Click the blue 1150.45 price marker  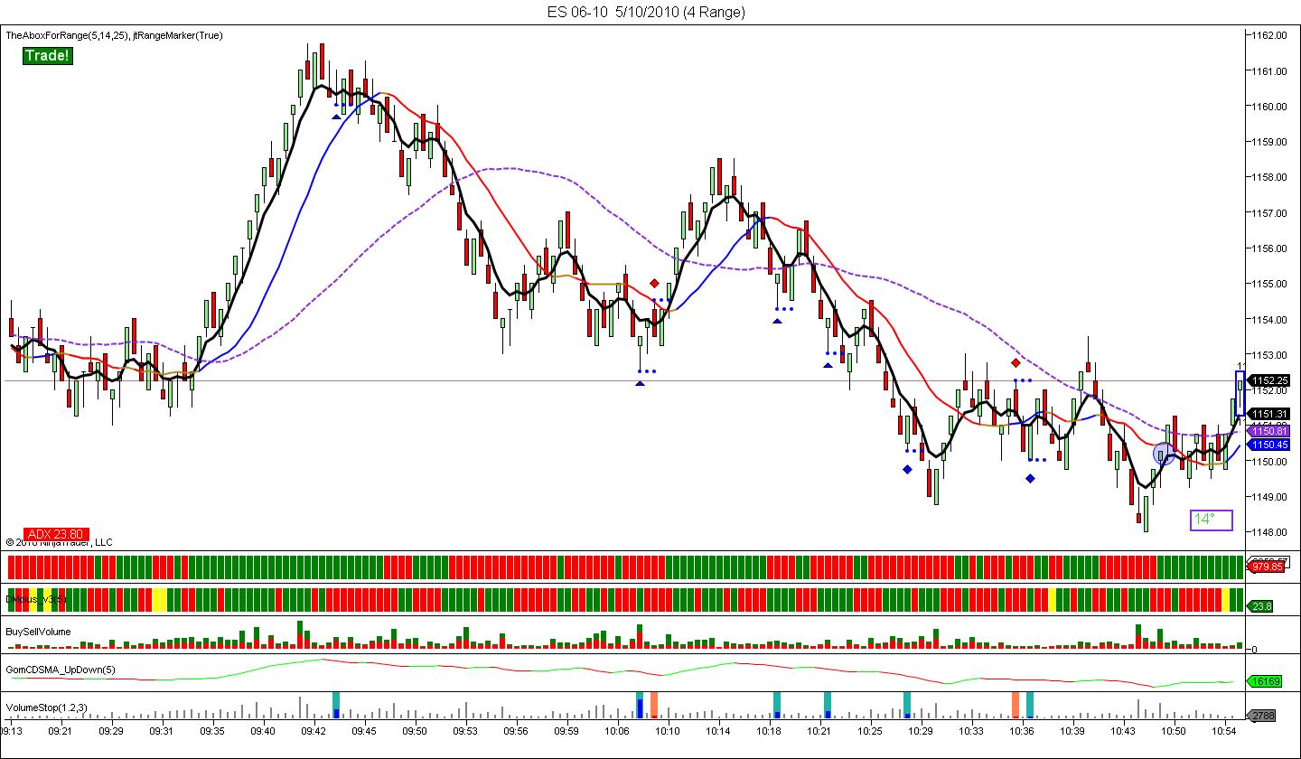point(1269,445)
